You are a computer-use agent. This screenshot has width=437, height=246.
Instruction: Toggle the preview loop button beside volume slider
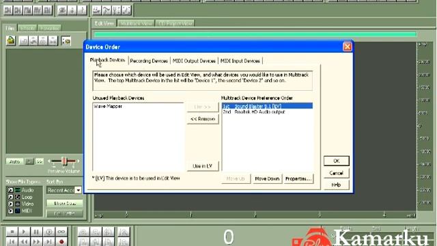(x=40, y=161)
